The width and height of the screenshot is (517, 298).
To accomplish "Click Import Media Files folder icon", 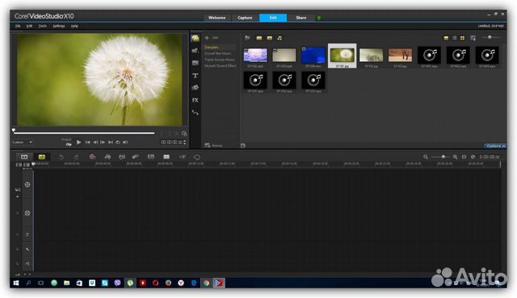I will pos(247,38).
